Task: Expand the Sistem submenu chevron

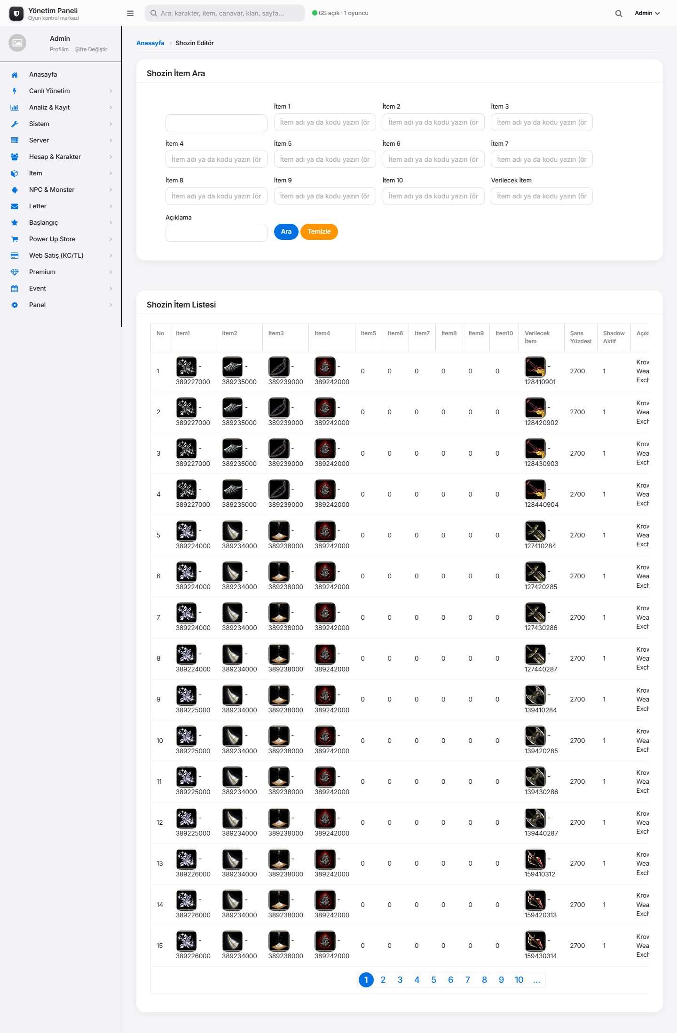Action: pyautogui.click(x=111, y=124)
